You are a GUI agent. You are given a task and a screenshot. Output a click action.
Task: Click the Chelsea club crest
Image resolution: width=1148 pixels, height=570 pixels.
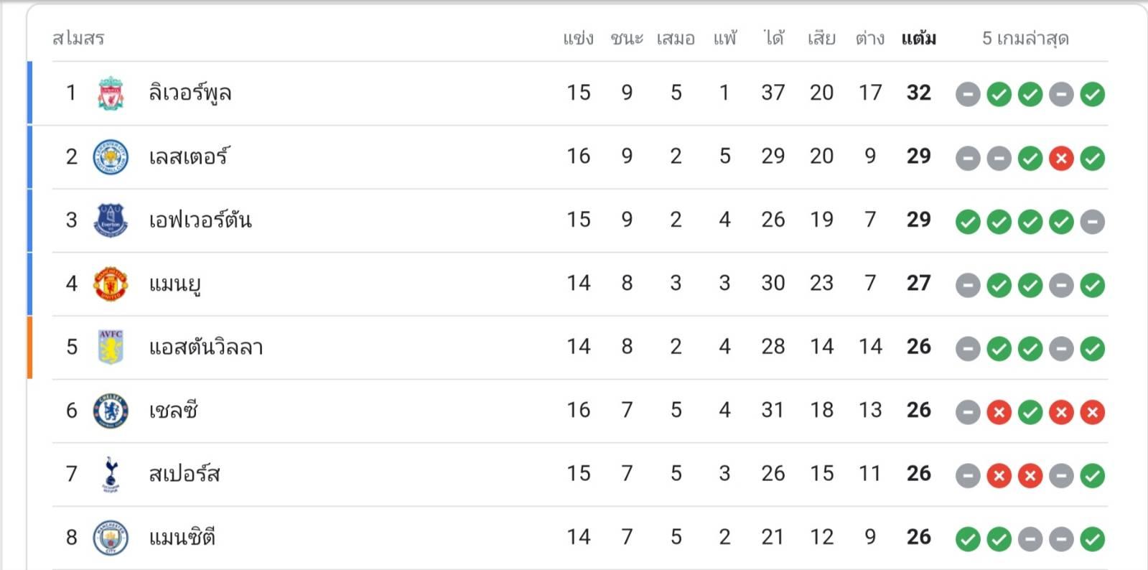111,411
